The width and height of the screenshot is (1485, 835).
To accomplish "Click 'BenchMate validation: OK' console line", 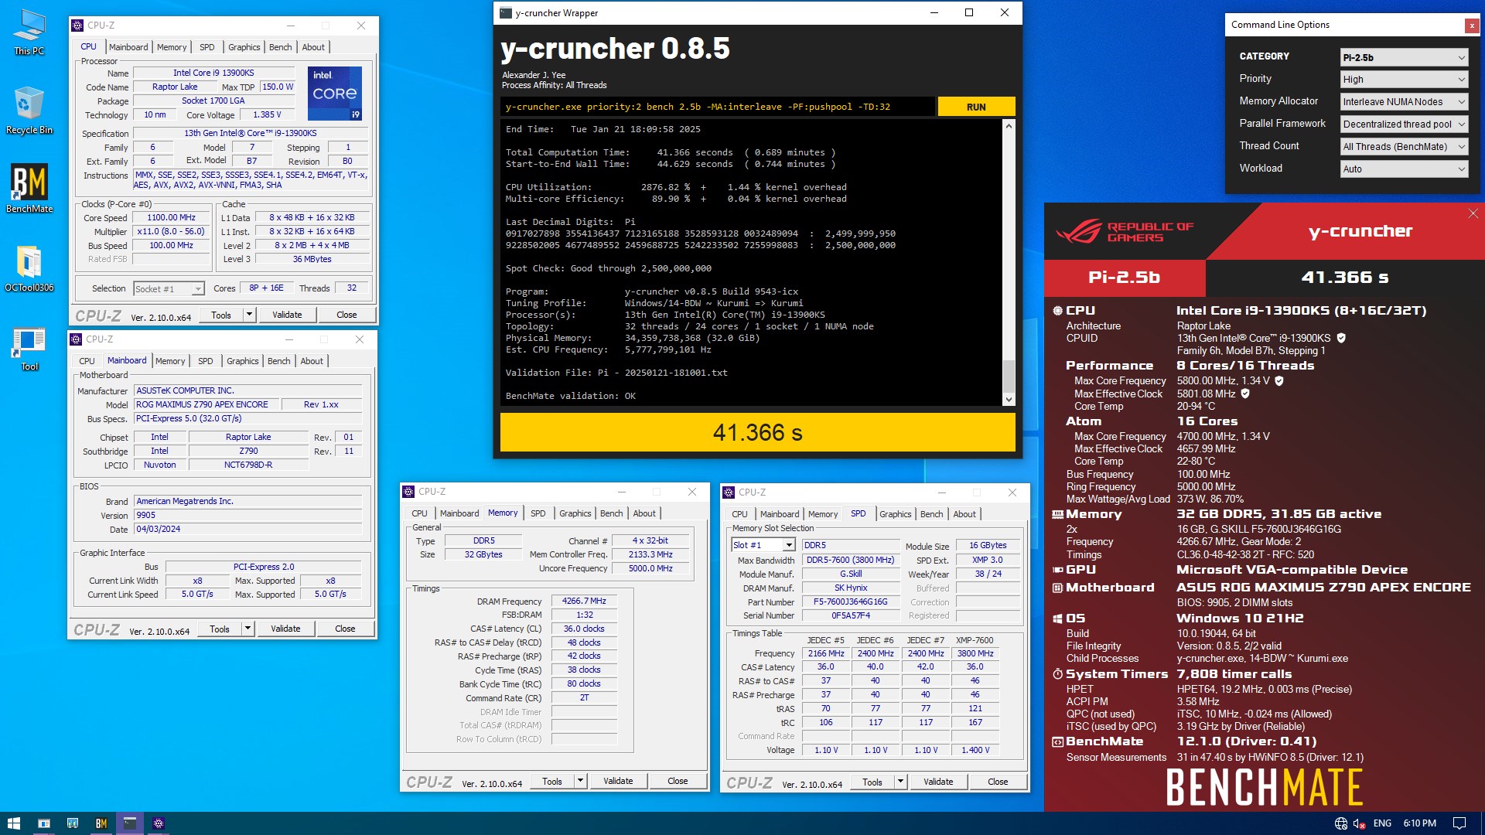I will [571, 396].
